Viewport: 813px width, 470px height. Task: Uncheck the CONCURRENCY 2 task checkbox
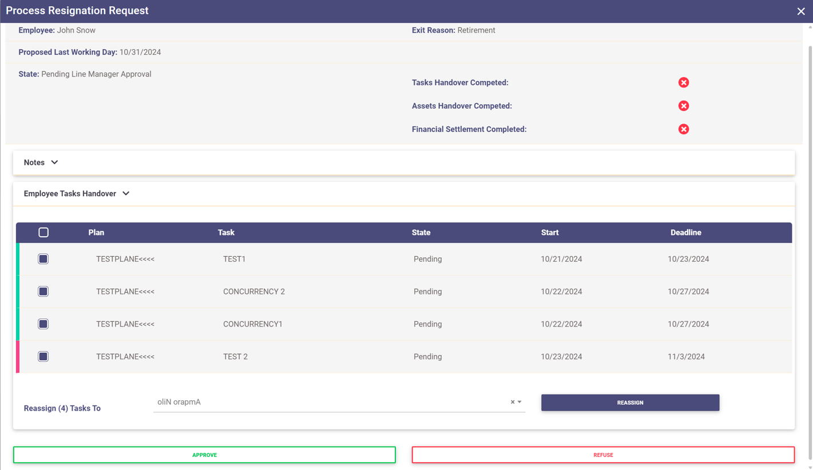(x=43, y=292)
